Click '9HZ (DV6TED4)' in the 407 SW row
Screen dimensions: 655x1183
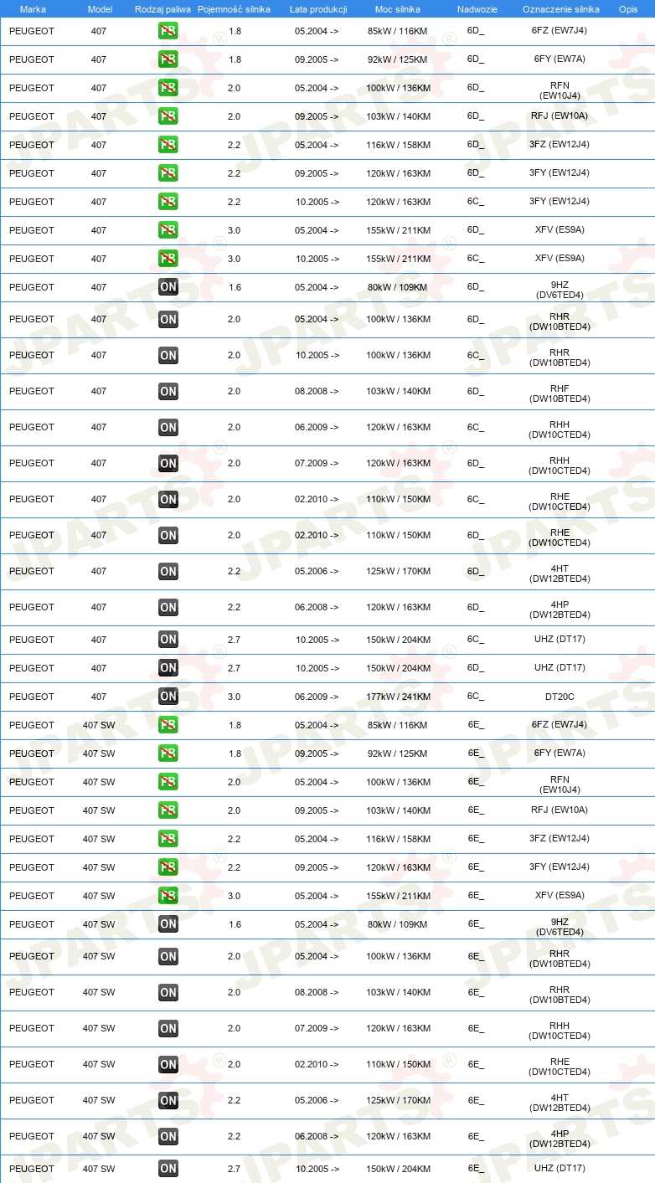(560, 928)
